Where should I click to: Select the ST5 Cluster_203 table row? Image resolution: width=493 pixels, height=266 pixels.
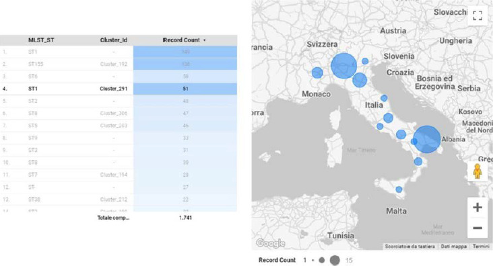click(x=119, y=126)
